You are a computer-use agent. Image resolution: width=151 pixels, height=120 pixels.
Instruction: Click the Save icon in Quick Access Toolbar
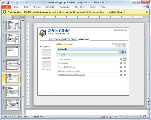click(8, 3)
